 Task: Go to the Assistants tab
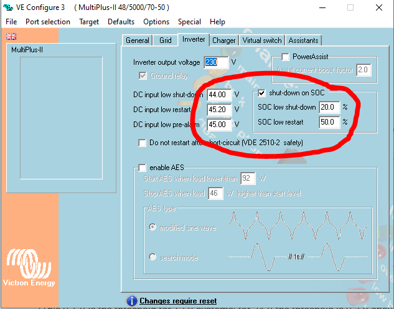pyautogui.click(x=303, y=40)
